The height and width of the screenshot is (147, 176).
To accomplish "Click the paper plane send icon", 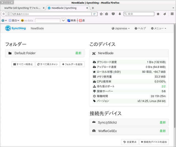I will (x=164, y=14).
